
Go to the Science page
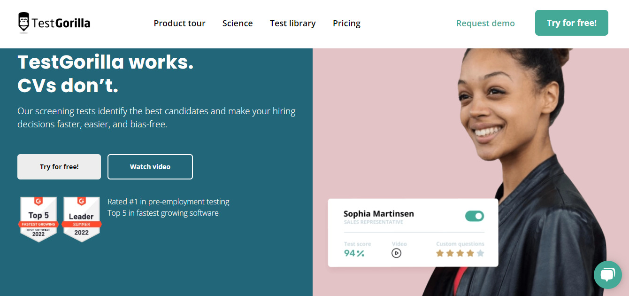238,23
